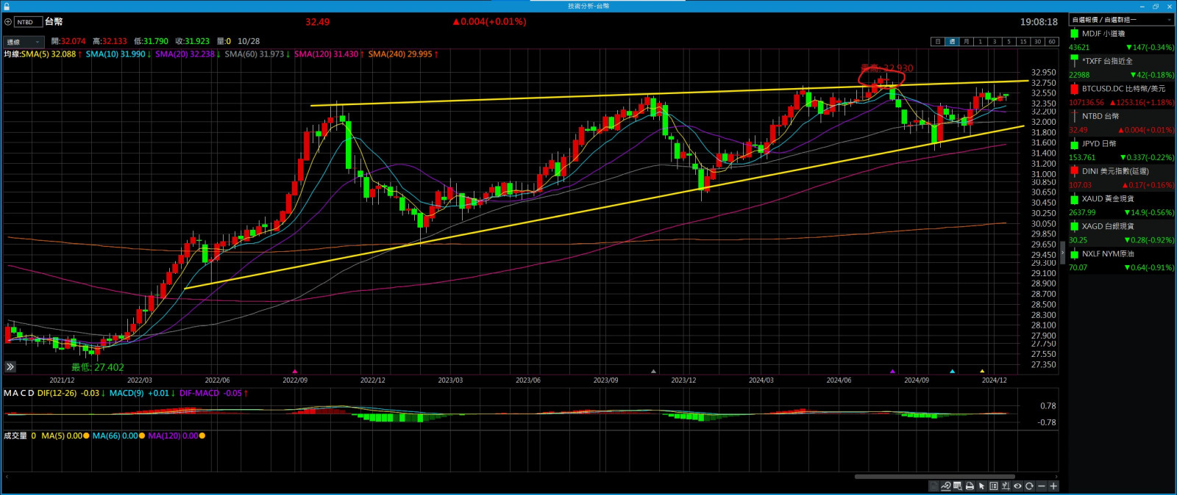The image size is (1177, 495).
Task: Select NXLF NYM原油 in watchlist
Action: (1121, 261)
